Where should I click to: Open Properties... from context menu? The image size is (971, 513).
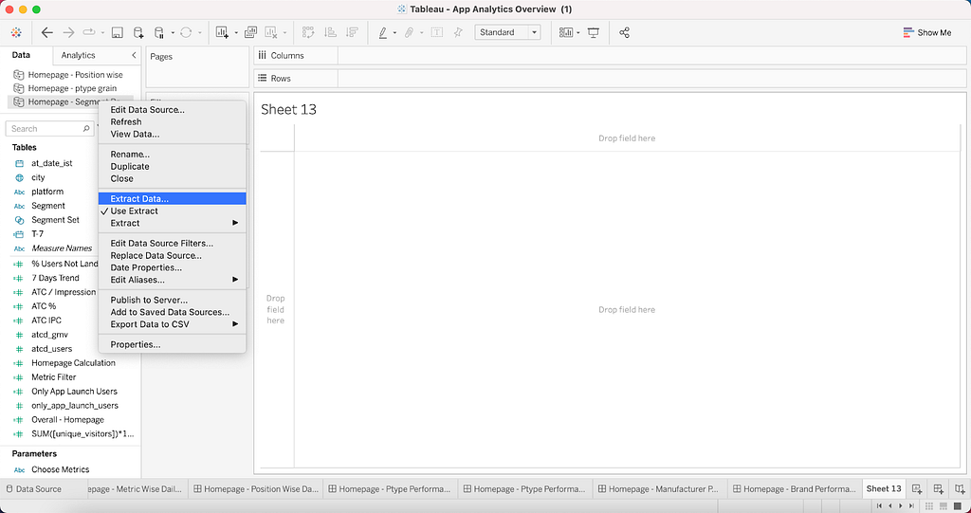pos(136,344)
